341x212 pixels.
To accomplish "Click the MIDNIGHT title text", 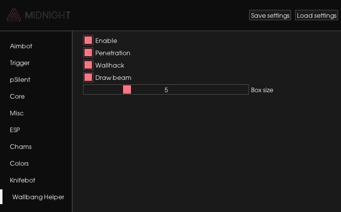I will [47, 15].
